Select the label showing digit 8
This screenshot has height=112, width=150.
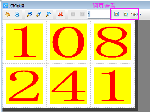point(112,42)
